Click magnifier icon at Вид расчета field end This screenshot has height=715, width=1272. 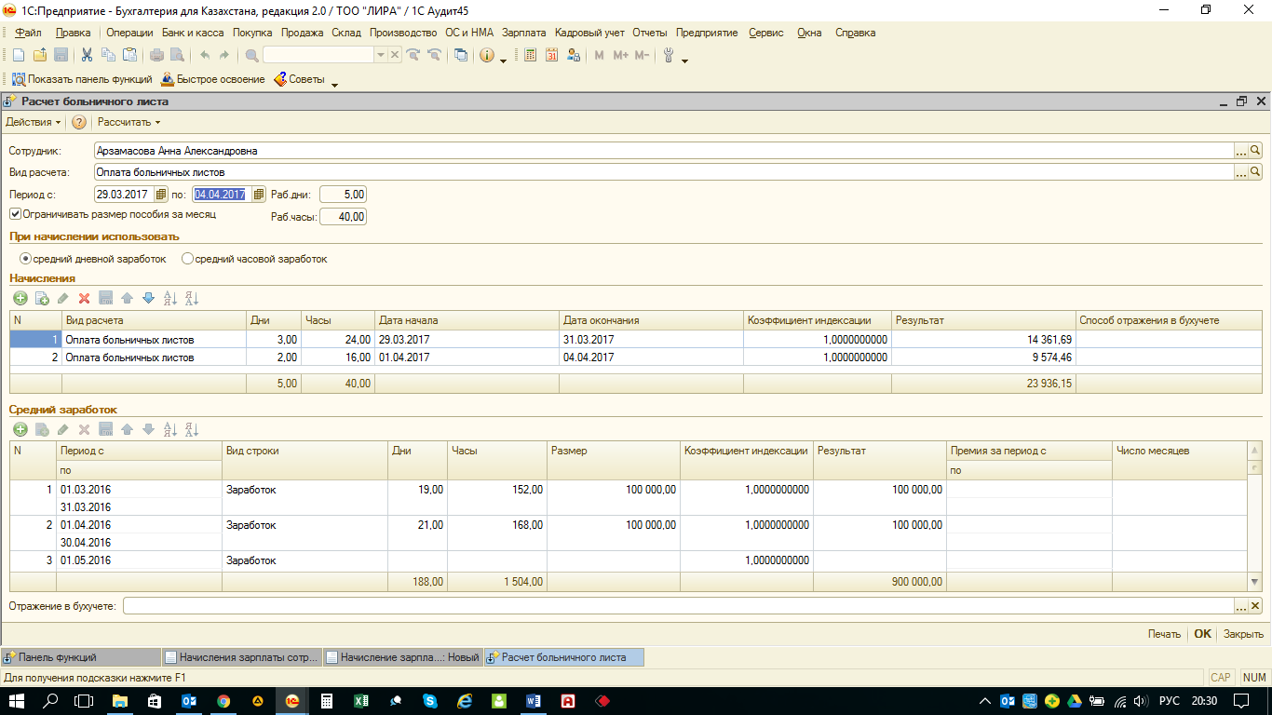pyautogui.click(x=1255, y=172)
